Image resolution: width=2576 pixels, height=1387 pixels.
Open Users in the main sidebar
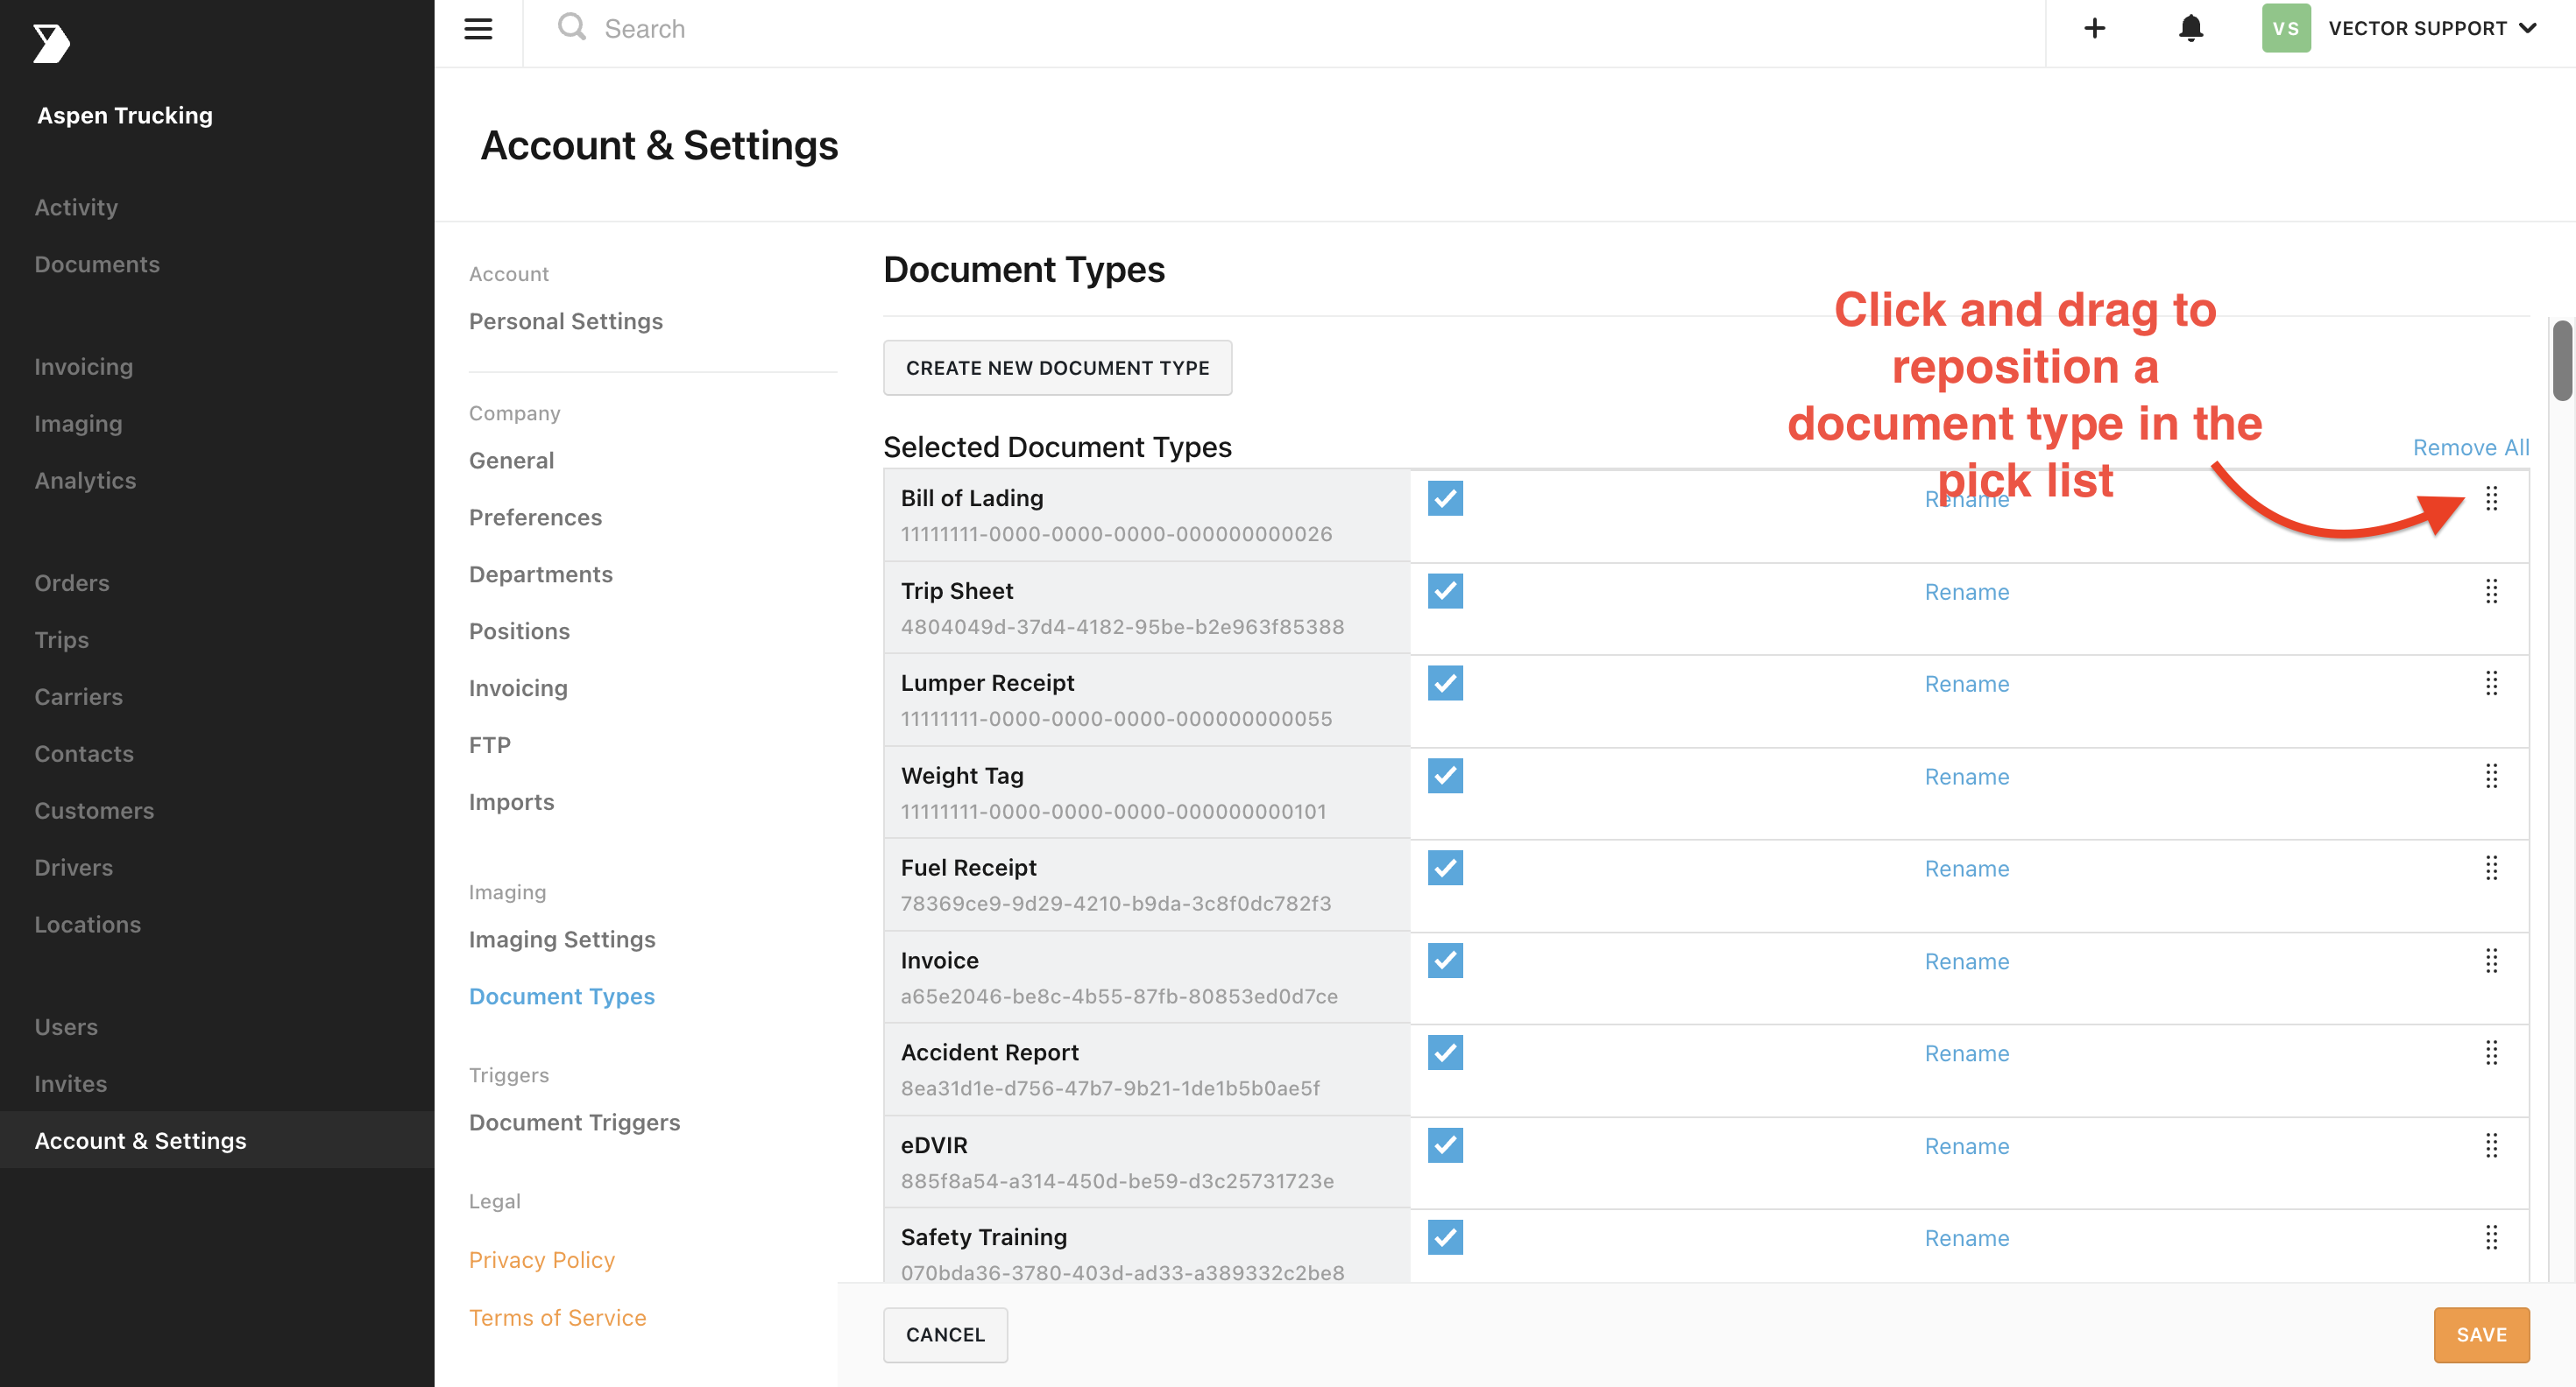(66, 1026)
